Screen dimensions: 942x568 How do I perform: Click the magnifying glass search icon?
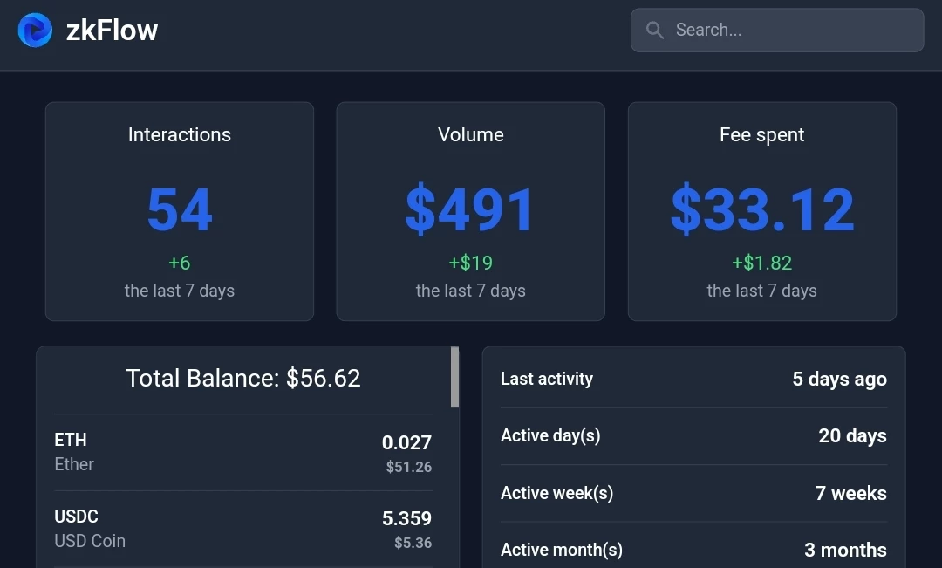654,30
